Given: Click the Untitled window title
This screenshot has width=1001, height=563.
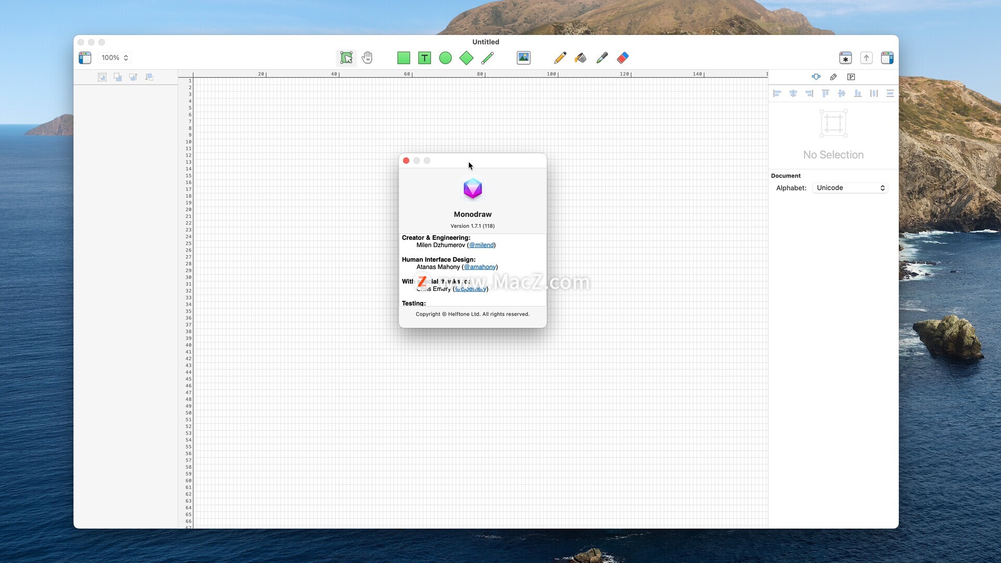Looking at the screenshot, I should (x=486, y=42).
